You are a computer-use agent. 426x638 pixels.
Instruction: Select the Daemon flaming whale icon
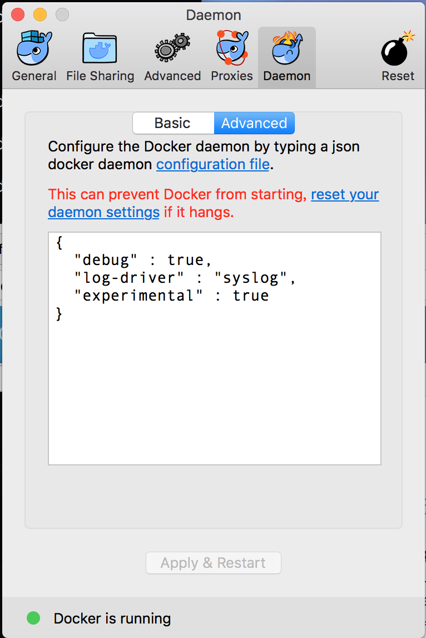coord(287,48)
